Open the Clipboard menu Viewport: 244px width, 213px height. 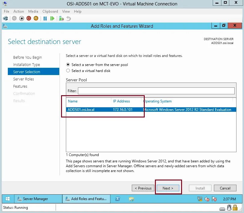click(x=50, y=11)
